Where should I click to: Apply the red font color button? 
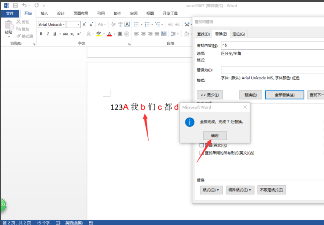[109, 34]
